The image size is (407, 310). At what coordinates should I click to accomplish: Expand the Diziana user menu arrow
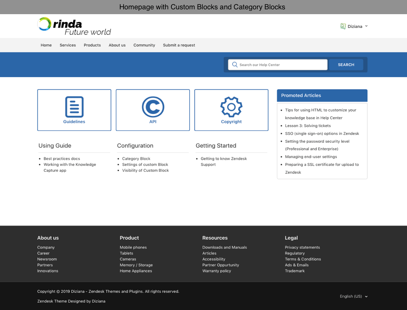[366, 26]
